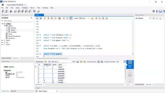
Task: Toggle invisible characters icon
Action: 103,18
